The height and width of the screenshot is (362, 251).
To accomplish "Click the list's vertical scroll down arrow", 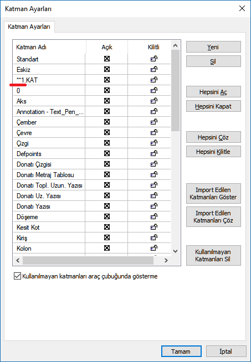I will click(x=176, y=251).
